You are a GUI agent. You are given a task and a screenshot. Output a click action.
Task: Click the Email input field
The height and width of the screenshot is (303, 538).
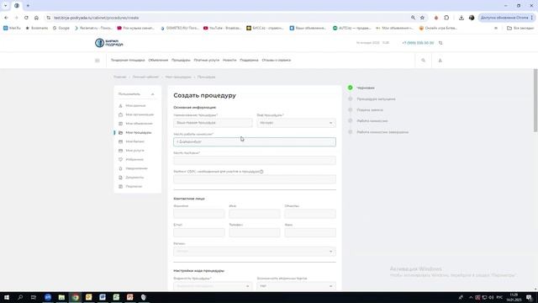tap(199, 232)
